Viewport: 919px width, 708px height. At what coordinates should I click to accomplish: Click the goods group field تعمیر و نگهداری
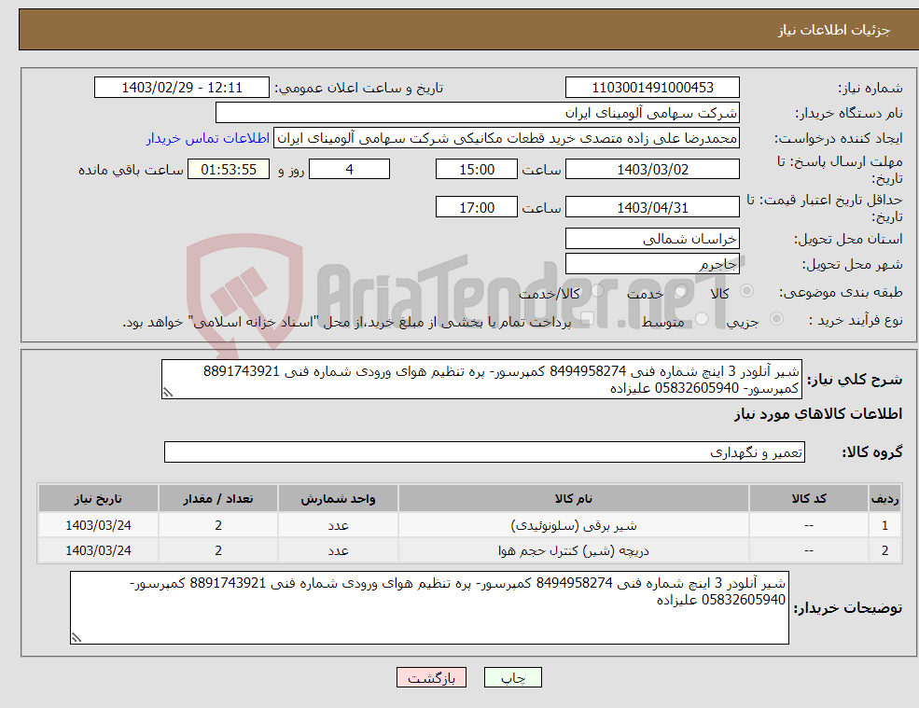pos(485,451)
